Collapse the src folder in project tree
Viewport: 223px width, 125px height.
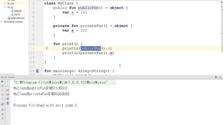pyautogui.click(x=5, y=7)
